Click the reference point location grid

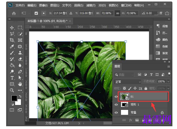44,13
